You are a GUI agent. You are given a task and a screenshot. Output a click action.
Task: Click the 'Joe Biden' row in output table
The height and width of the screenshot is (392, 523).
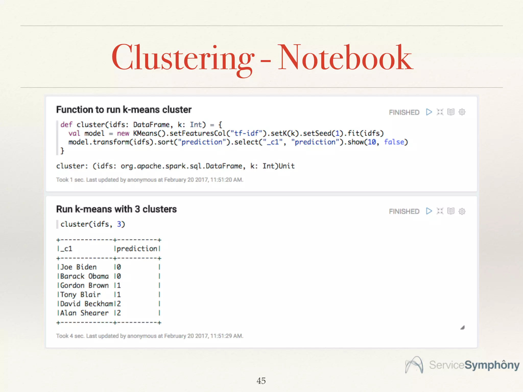(78, 267)
